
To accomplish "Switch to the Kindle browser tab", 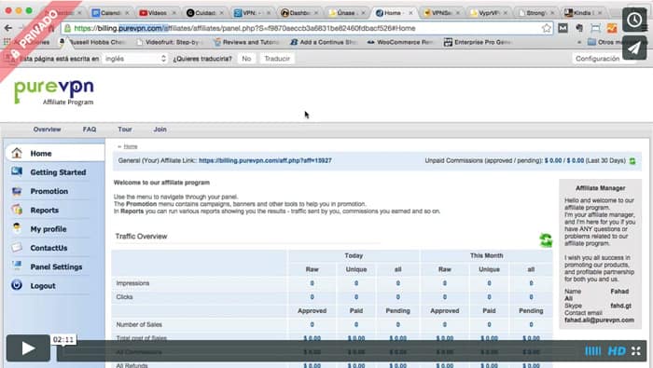I will tap(583, 13).
